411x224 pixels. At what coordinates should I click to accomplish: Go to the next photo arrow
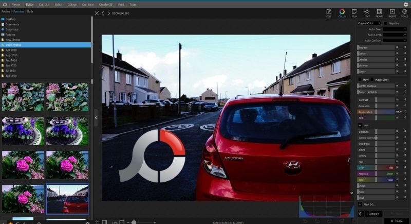point(108,13)
